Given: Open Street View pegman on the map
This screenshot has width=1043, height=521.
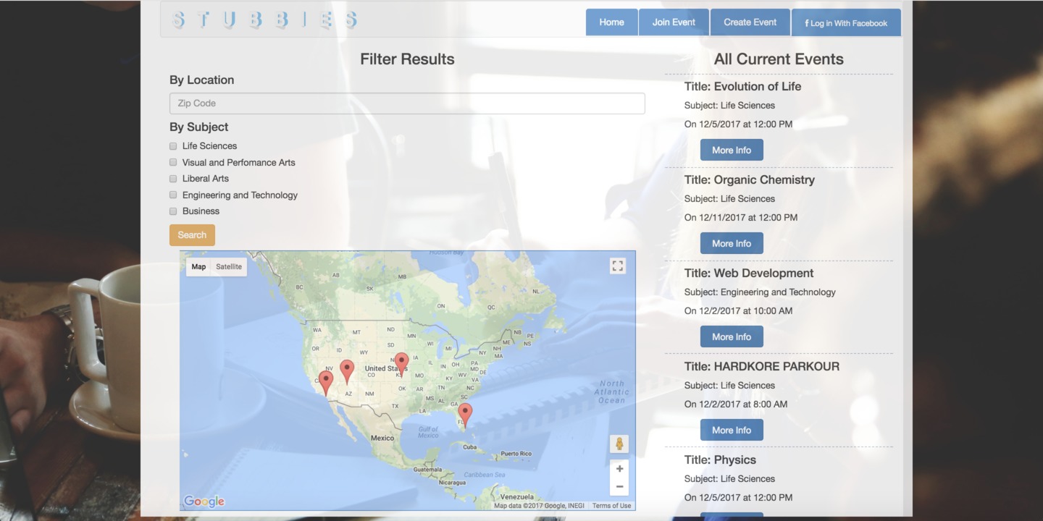Looking at the screenshot, I should point(619,444).
